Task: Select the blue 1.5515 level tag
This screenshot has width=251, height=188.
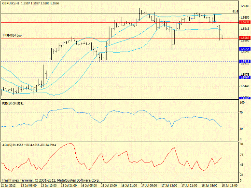Action: tap(245, 61)
